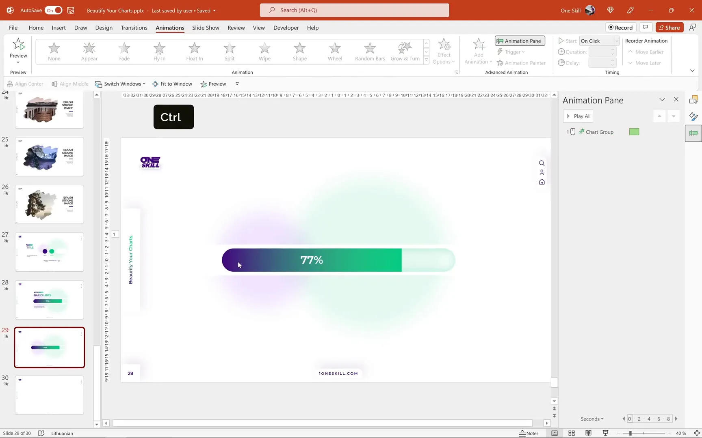This screenshot has width=702, height=438.
Task: Apply the Split animation effect
Action: coord(230,52)
